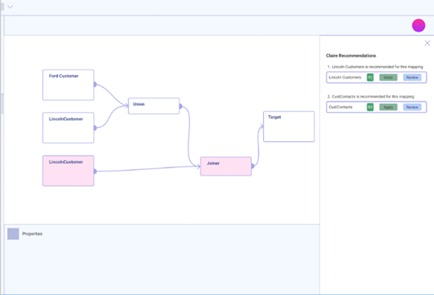Screen dimensions: 434x295
Task: Click the white LincolnCustomer node's output port
Action: click(95, 128)
